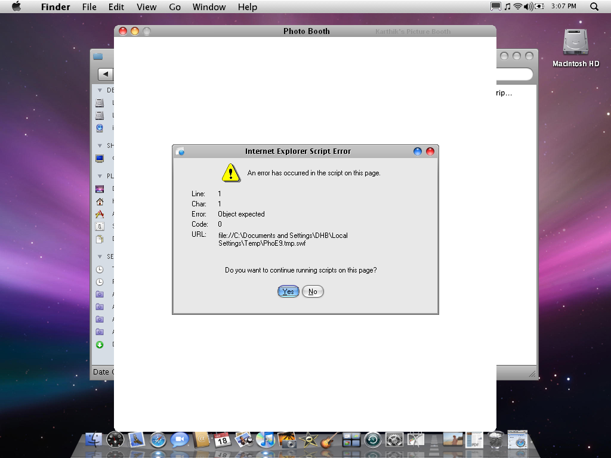
Task: Open the volume control in menu bar
Action: pos(529,6)
